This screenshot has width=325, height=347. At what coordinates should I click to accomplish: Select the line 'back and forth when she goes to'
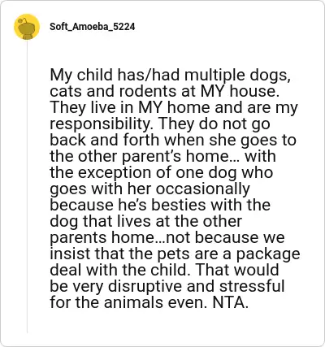(x=173, y=141)
